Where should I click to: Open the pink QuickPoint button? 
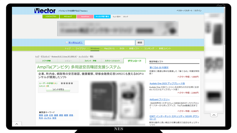[x=85, y=17]
